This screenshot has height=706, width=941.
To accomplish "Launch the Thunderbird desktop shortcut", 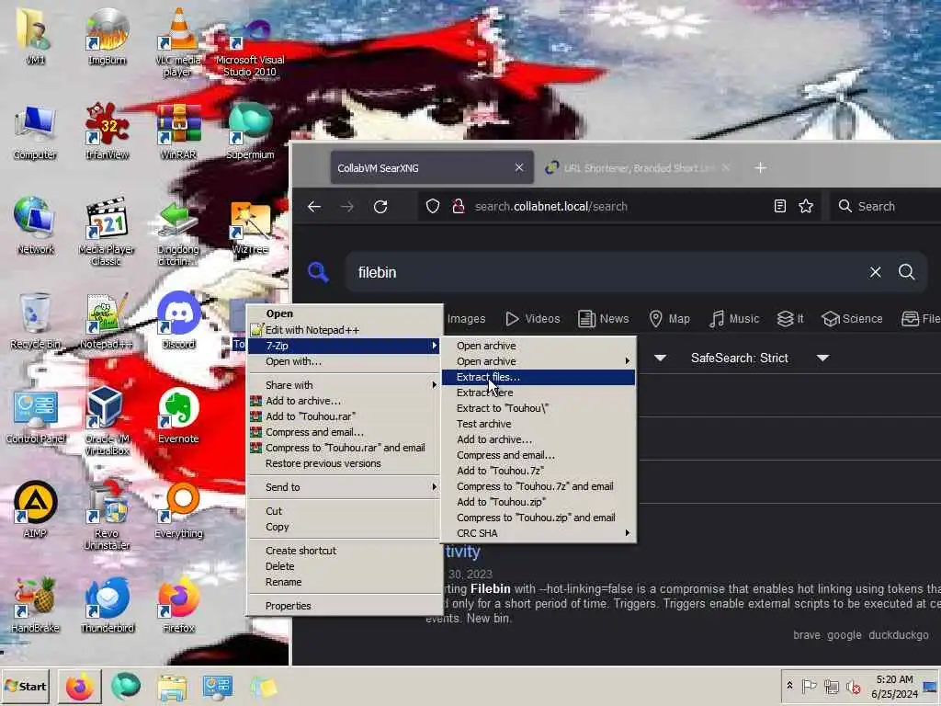I will point(107,604).
